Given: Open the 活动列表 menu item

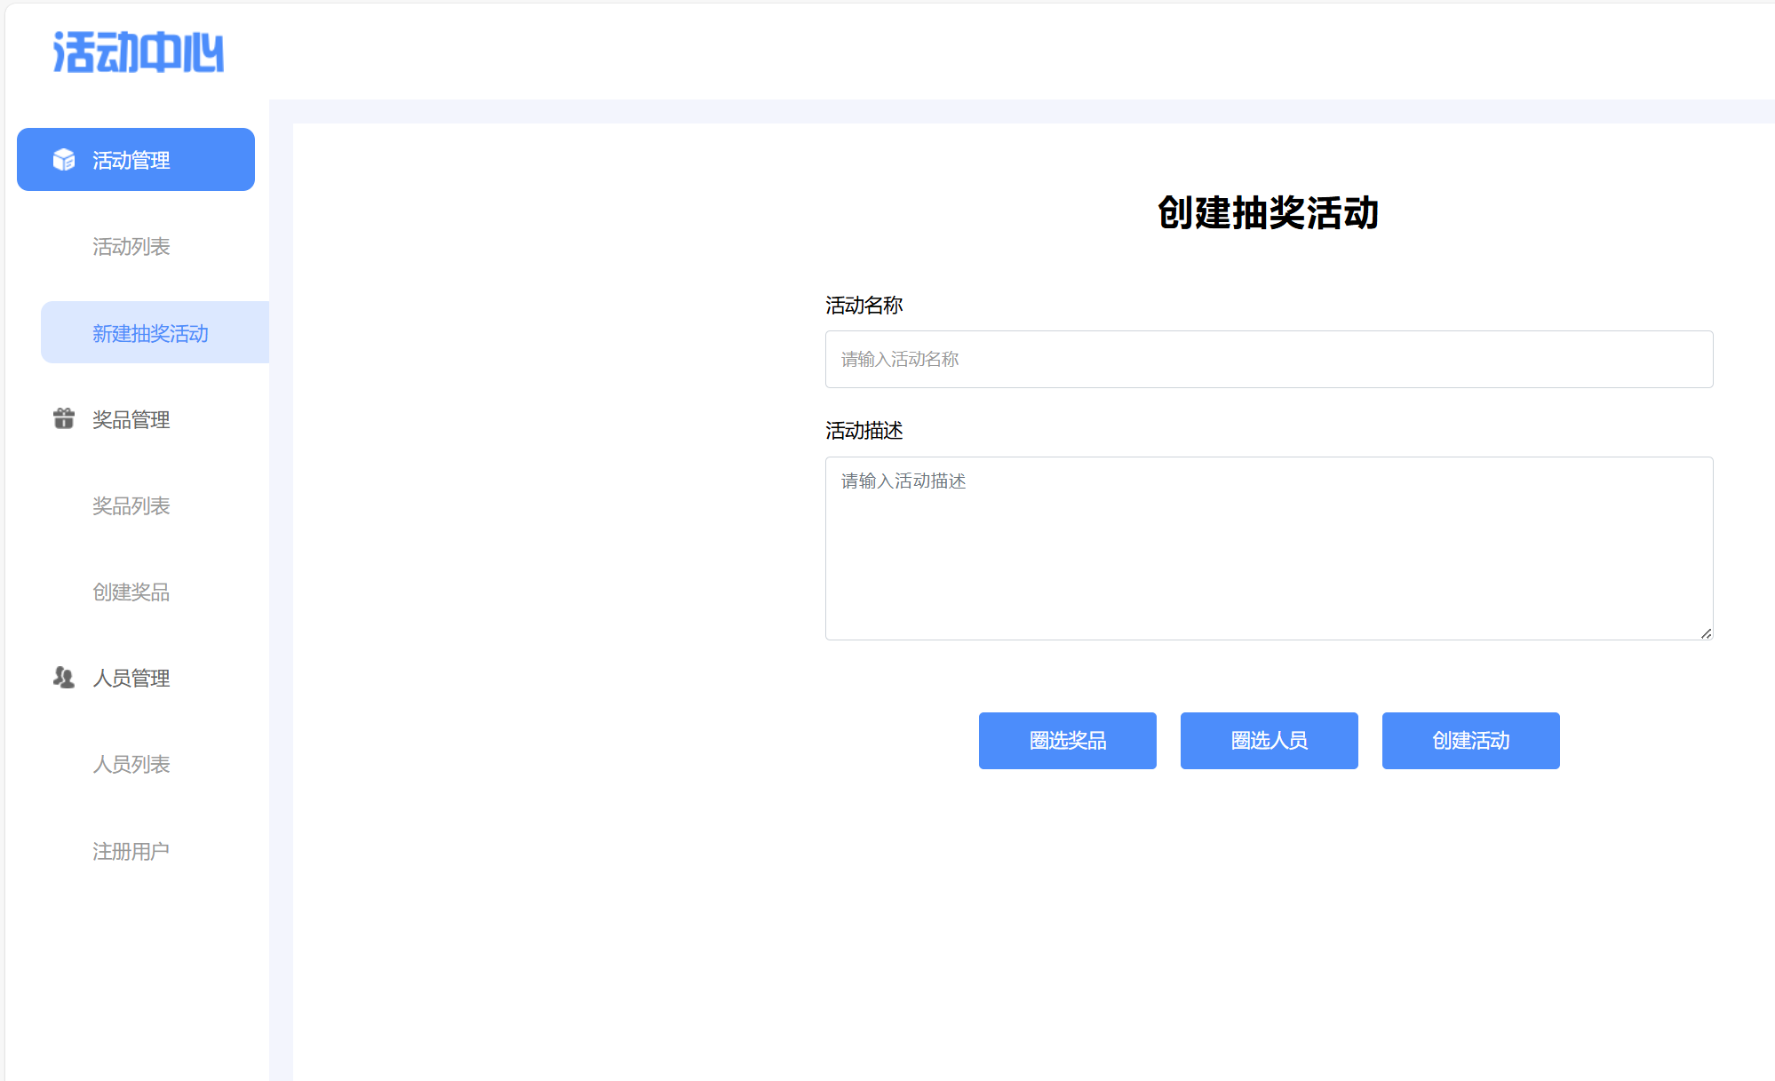Looking at the screenshot, I should (x=131, y=246).
